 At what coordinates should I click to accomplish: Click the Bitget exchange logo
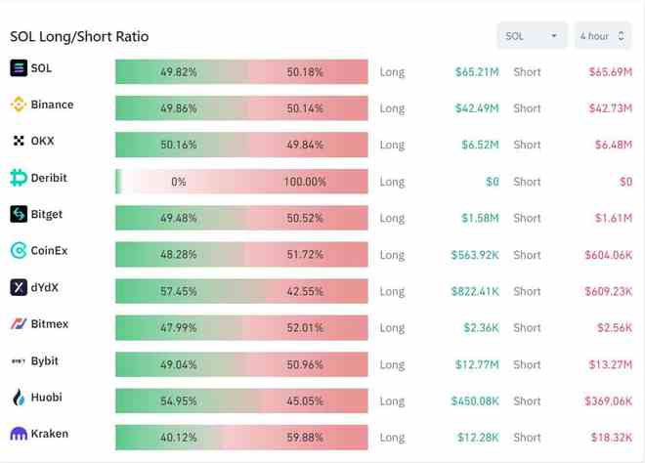pyautogui.click(x=19, y=214)
